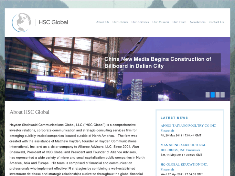The image size is (235, 176).
Task: Visit the Our Team page
Action: [x=179, y=22]
